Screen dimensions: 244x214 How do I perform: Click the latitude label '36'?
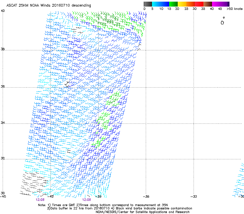[3, 86]
